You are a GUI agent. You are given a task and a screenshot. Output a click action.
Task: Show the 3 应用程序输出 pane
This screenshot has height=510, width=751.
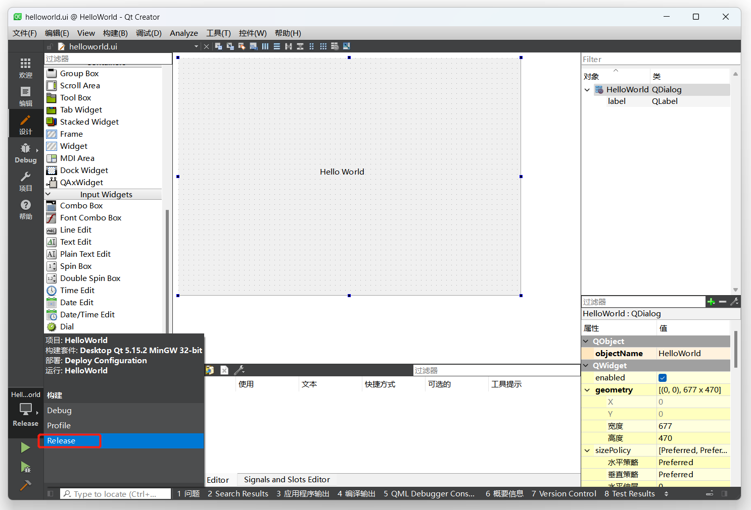(303, 494)
